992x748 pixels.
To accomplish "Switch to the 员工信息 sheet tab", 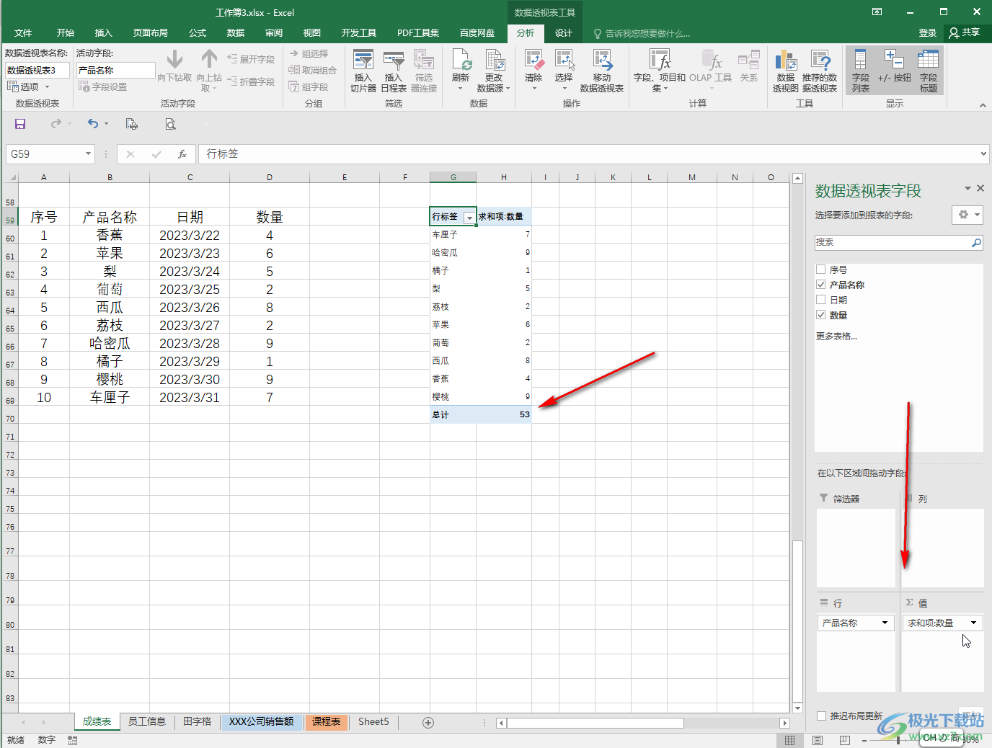I will tap(146, 721).
